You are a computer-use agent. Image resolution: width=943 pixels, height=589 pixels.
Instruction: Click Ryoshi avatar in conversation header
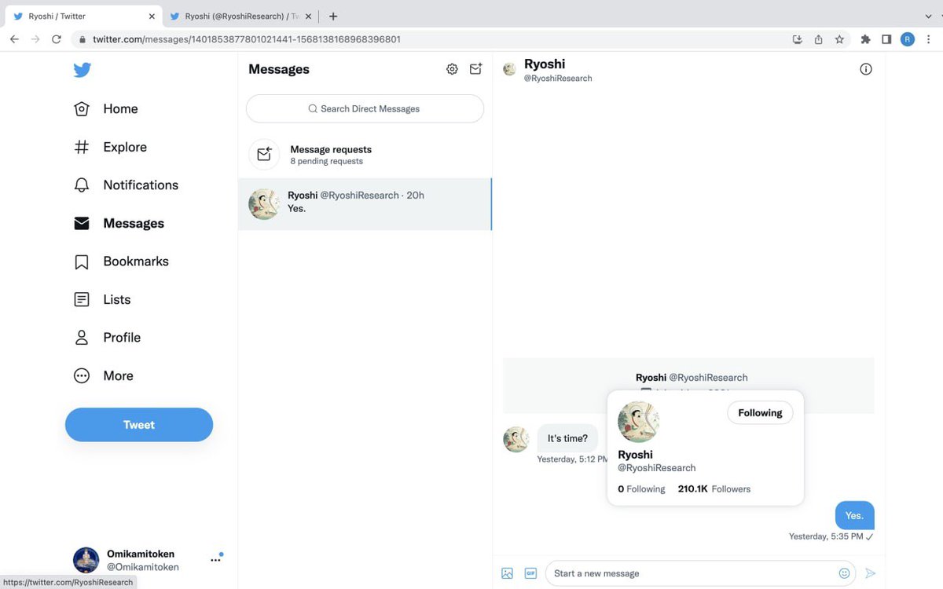coord(509,69)
